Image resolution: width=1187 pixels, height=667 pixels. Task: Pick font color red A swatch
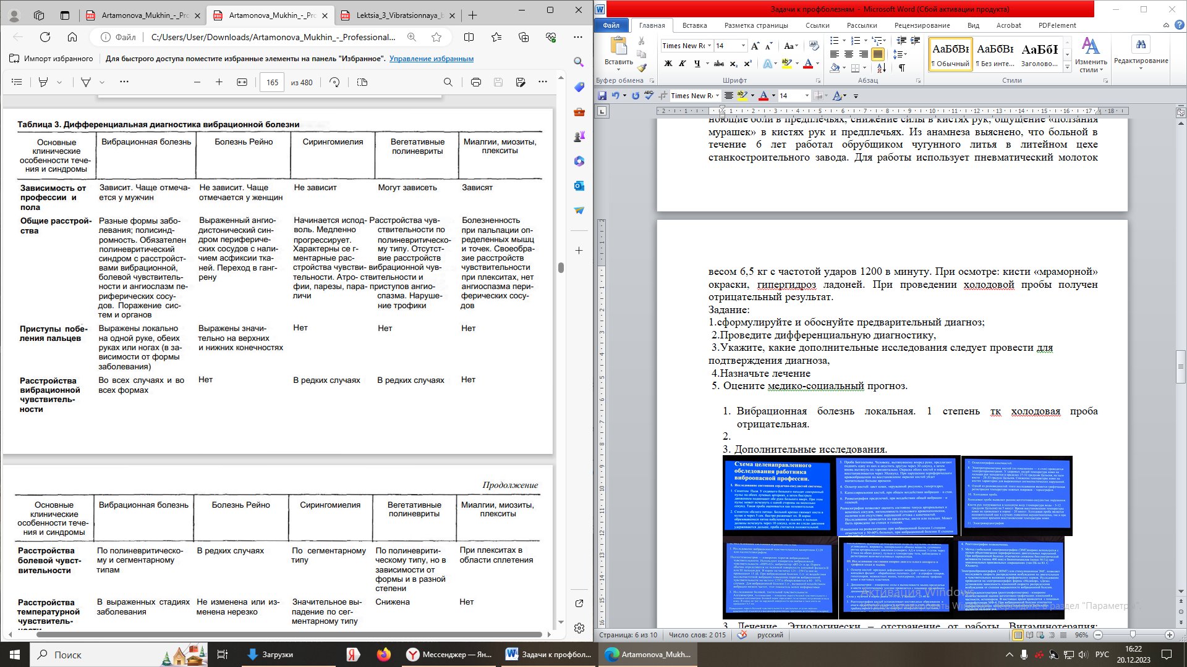[807, 64]
